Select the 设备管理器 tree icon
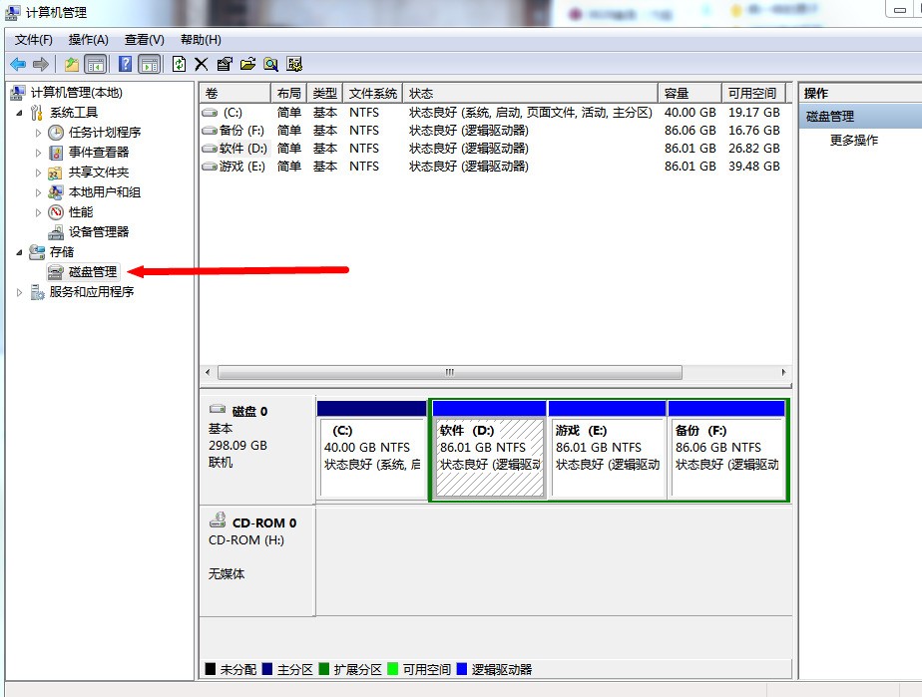Viewport: 922px width, 697px height. point(56,232)
